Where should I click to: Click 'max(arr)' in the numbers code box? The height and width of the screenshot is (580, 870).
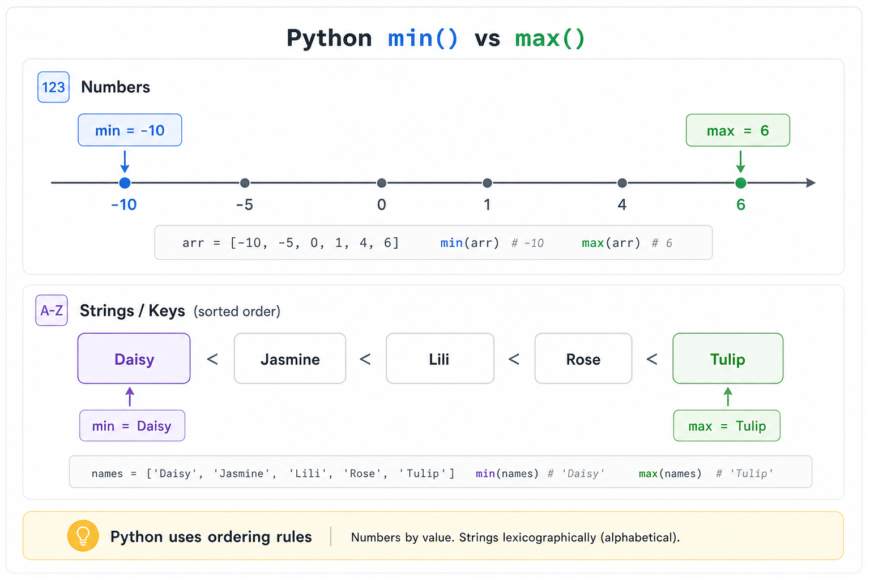tap(611, 243)
